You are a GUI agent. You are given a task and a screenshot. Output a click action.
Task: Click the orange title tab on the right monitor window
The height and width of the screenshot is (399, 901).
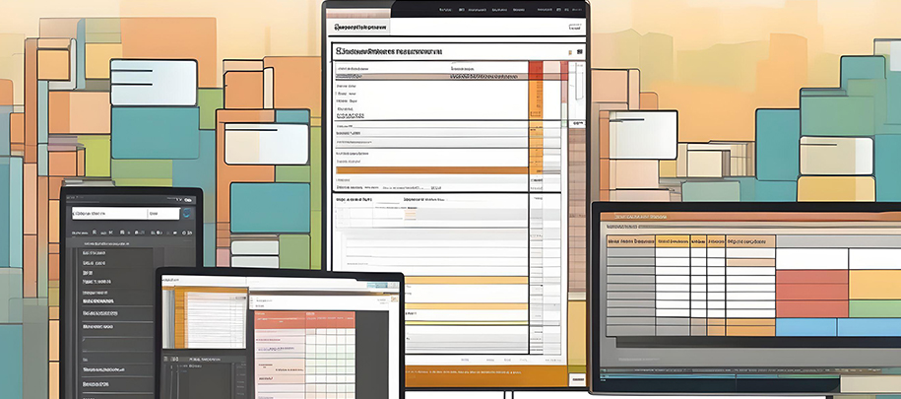click(x=641, y=215)
